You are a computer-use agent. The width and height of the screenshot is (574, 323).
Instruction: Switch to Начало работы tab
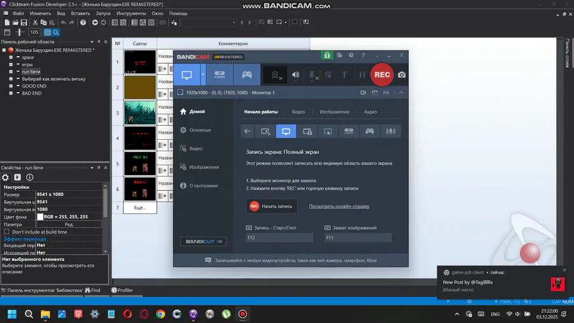[261, 112]
